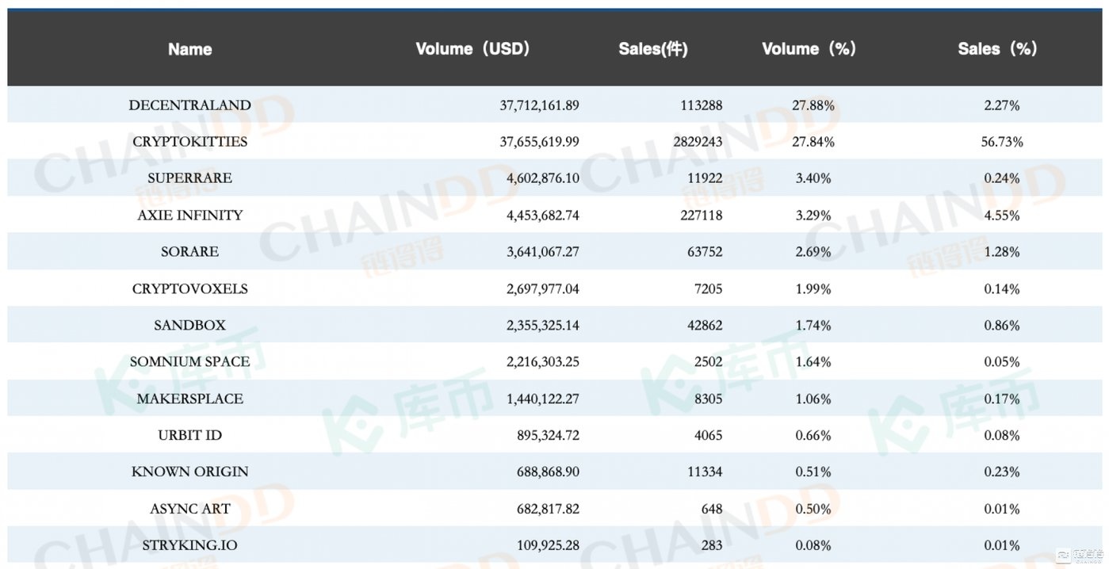Select the SOMNIUM SPACE name cell

point(190,362)
